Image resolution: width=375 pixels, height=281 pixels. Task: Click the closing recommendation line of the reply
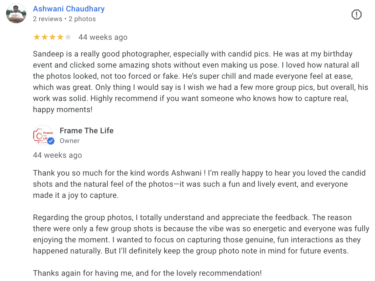147,273
